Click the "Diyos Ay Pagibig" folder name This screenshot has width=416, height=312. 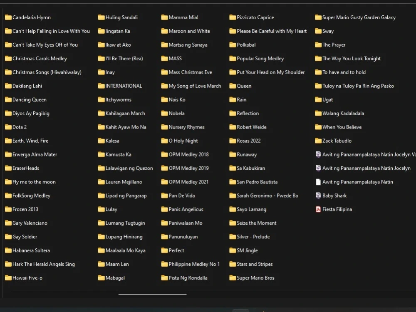tap(31, 113)
